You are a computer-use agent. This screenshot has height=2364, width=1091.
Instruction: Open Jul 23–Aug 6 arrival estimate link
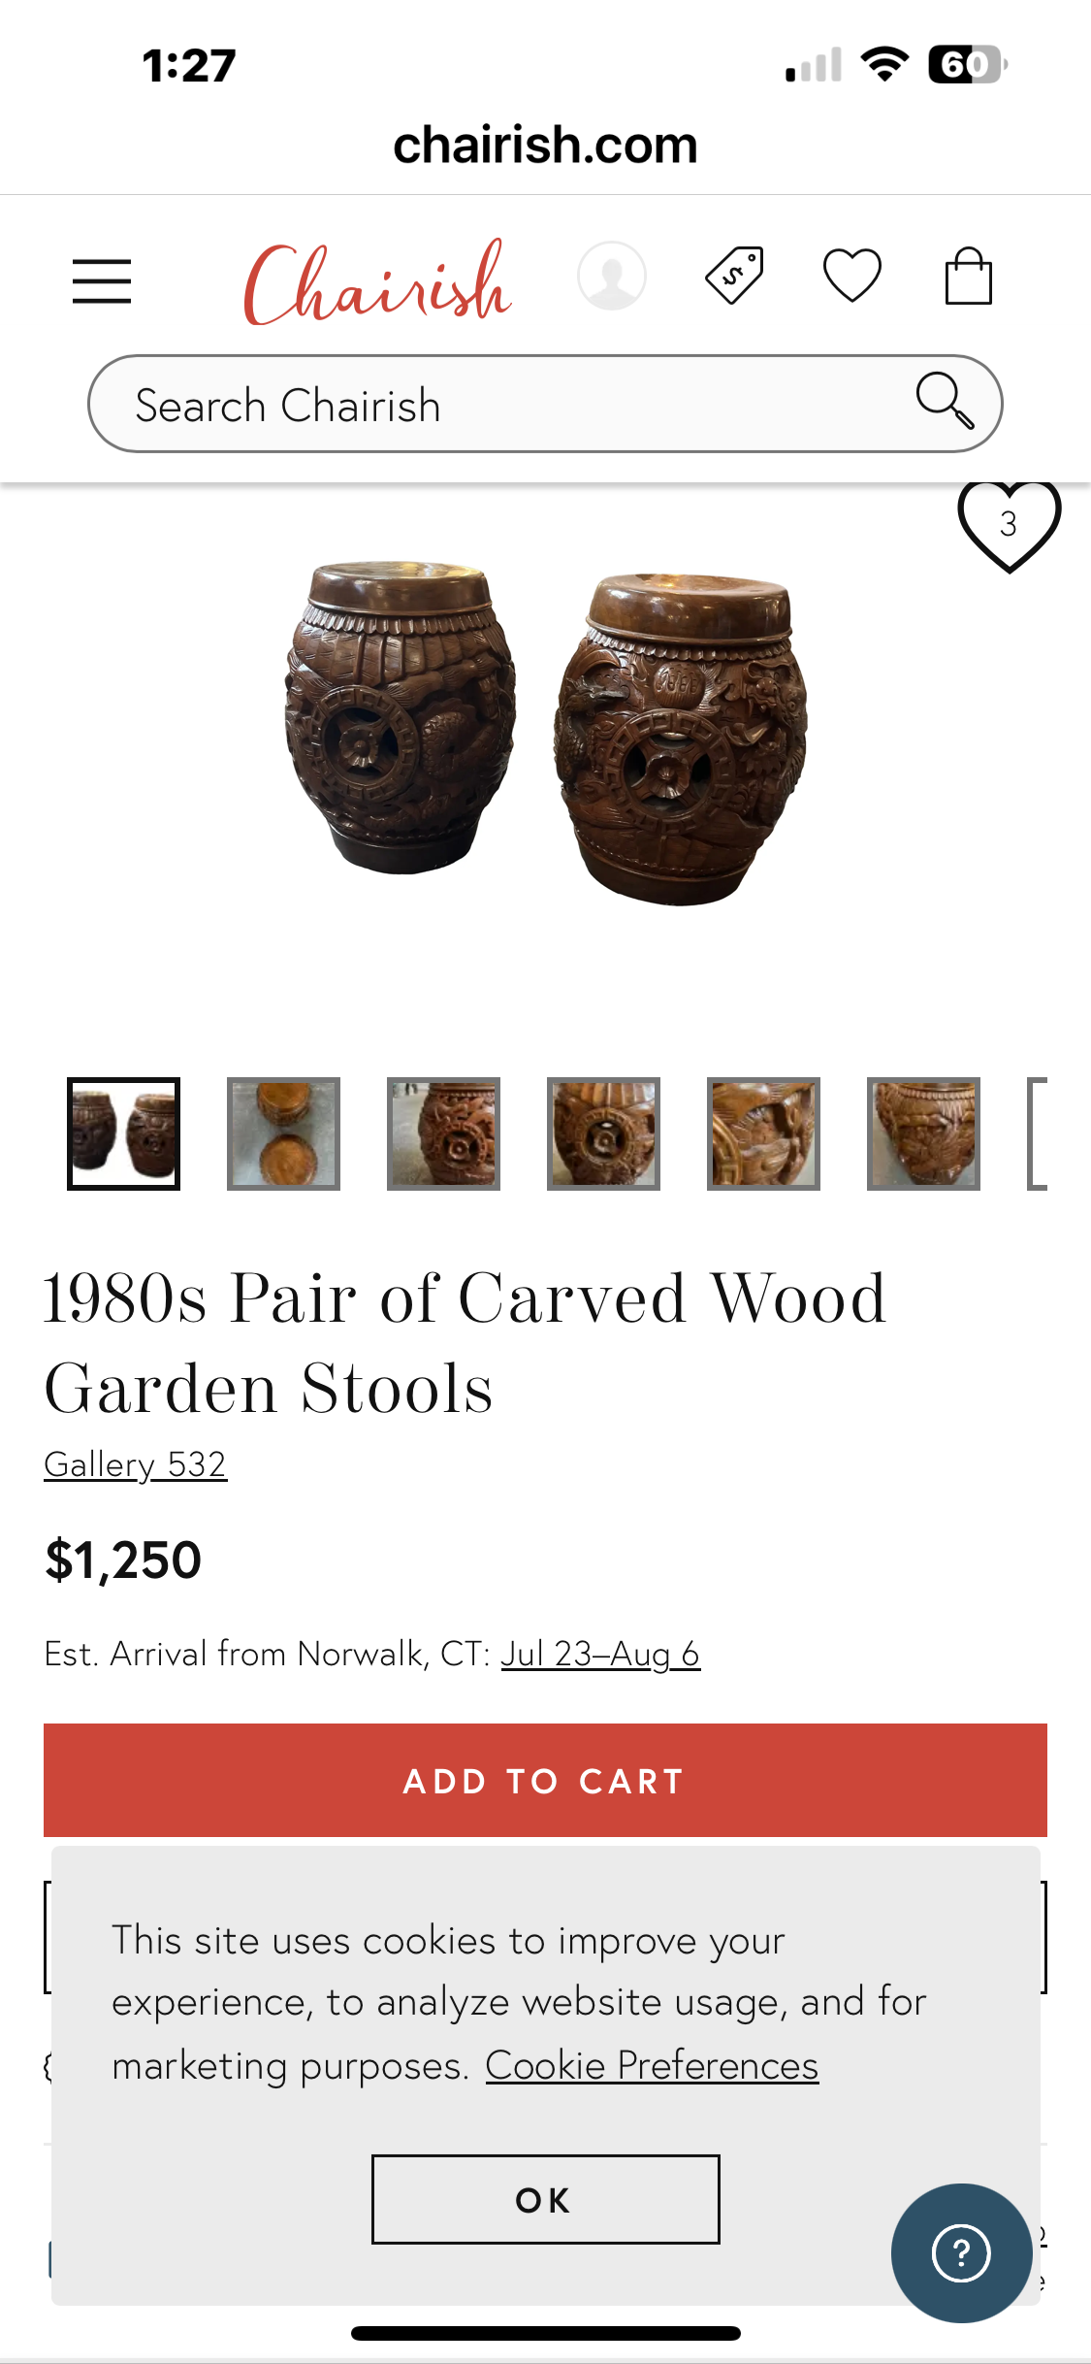pos(600,1654)
